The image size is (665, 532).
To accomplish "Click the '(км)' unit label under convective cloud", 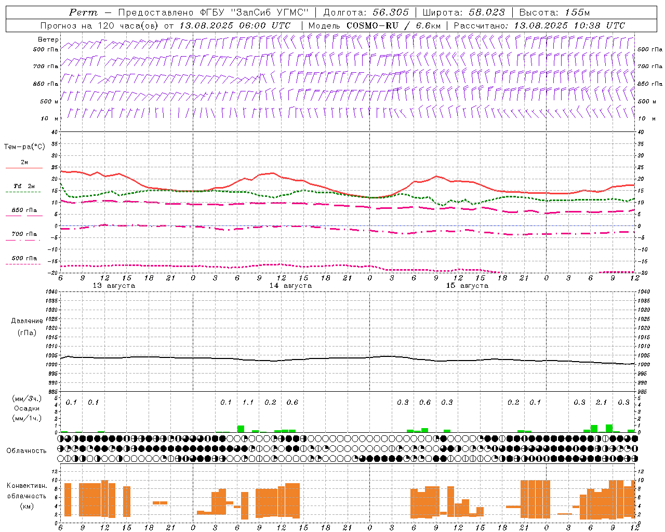I will [26, 506].
